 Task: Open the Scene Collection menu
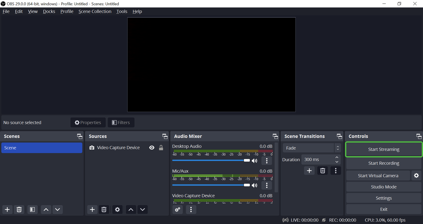(x=95, y=12)
